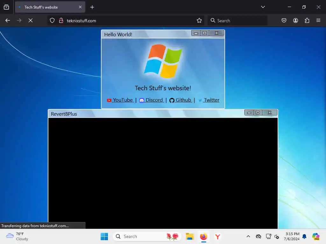Open network display tray icon
This screenshot has height=244, width=326.
tap(268, 236)
